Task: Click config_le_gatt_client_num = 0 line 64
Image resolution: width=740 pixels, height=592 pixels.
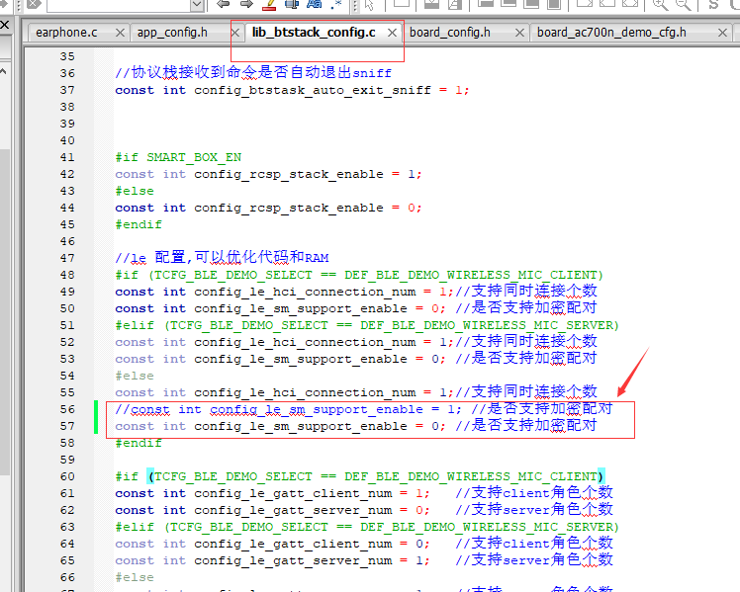Action: coord(364,544)
